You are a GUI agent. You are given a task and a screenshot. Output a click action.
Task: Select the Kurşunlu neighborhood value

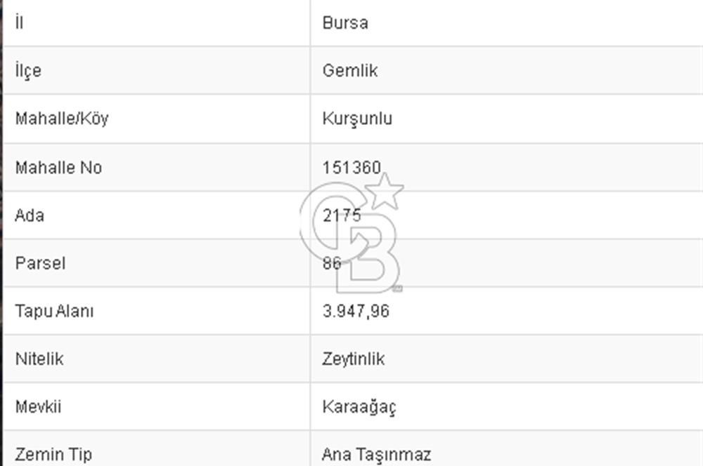[357, 119]
